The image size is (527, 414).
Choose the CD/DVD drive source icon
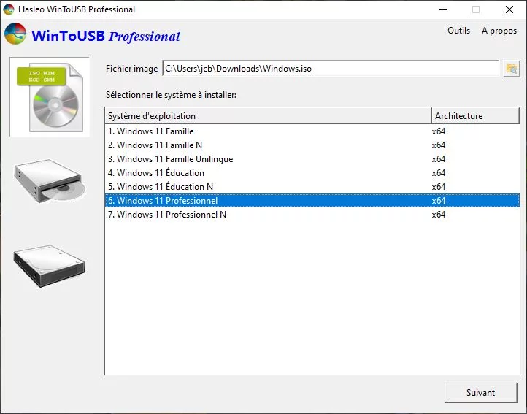(x=50, y=181)
